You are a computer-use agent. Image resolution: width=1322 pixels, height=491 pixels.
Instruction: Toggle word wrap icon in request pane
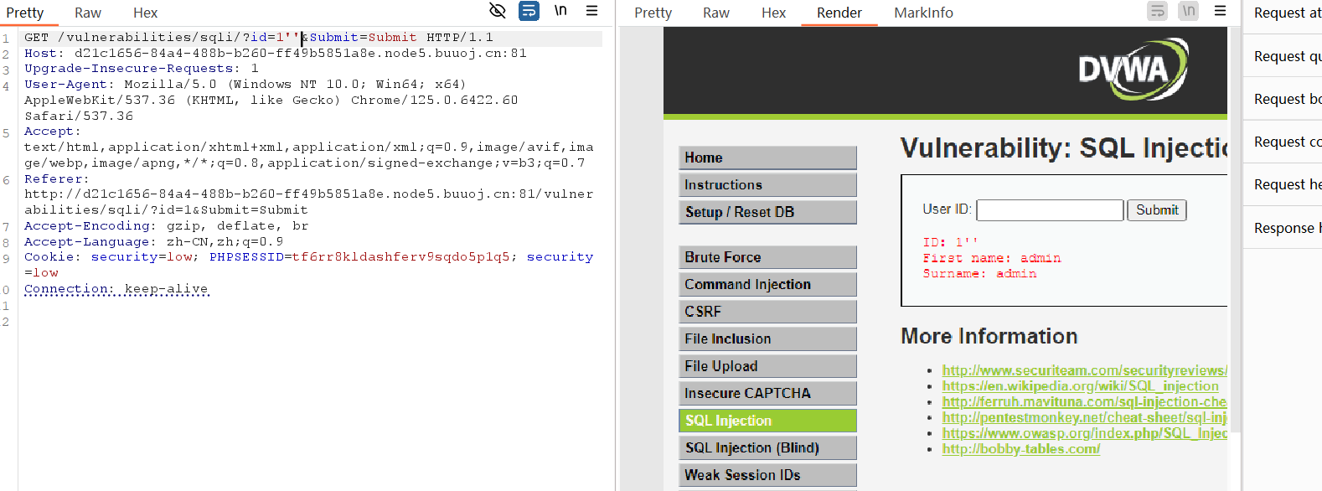pos(529,11)
